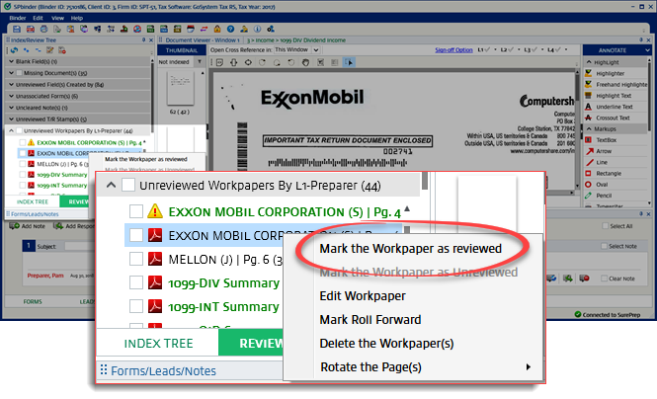Choose Delete the Workpaper(s) from context menu
Screen dimensions: 657x399
pos(386,344)
